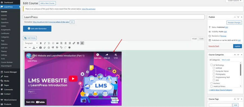Switch to the Code editor tab
The height and width of the screenshot is (107, 244).
pos(201,39)
